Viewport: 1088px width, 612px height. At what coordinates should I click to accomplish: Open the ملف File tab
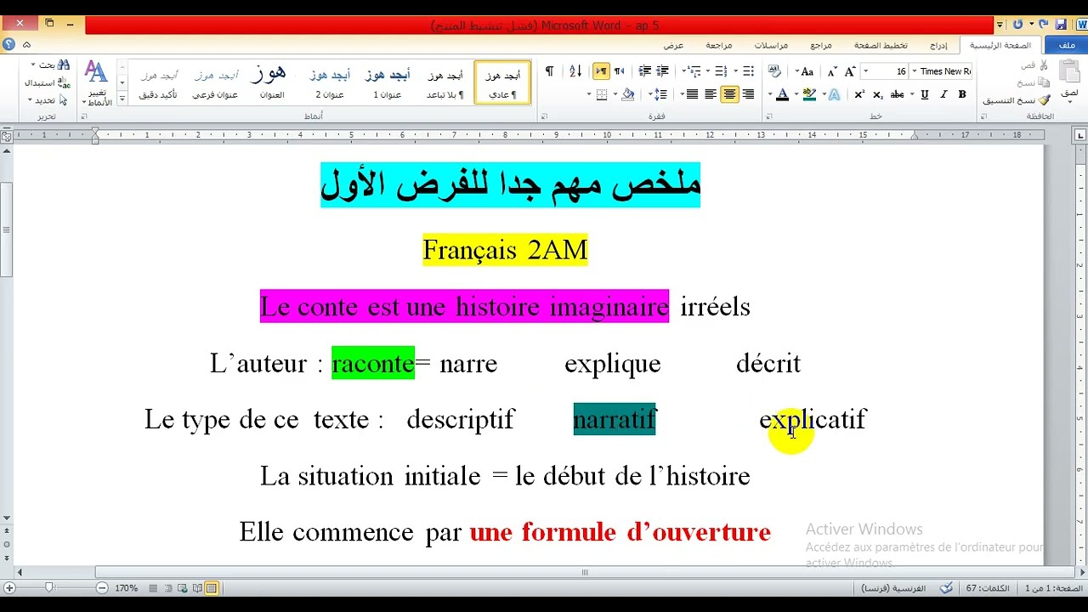pyautogui.click(x=1066, y=45)
